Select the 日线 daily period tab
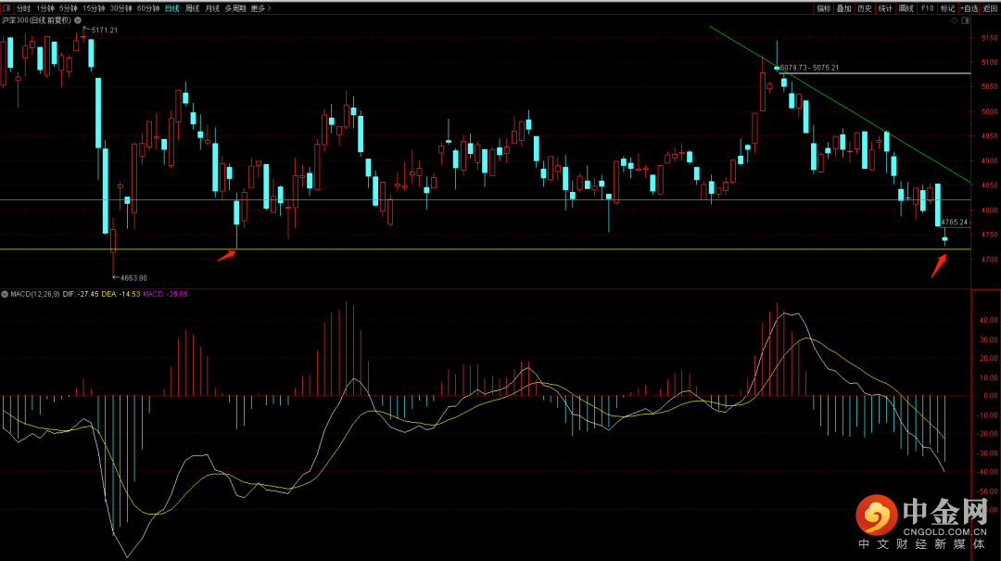The height and width of the screenshot is (561, 1001). 172,8
